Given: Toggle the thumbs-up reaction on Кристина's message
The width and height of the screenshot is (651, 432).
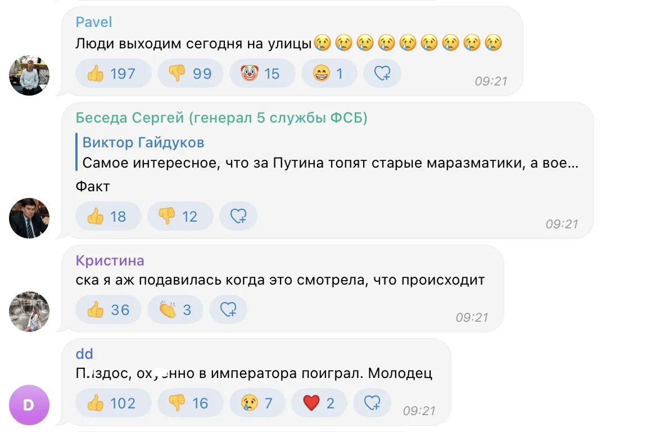Looking at the screenshot, I should click(108, 309).
